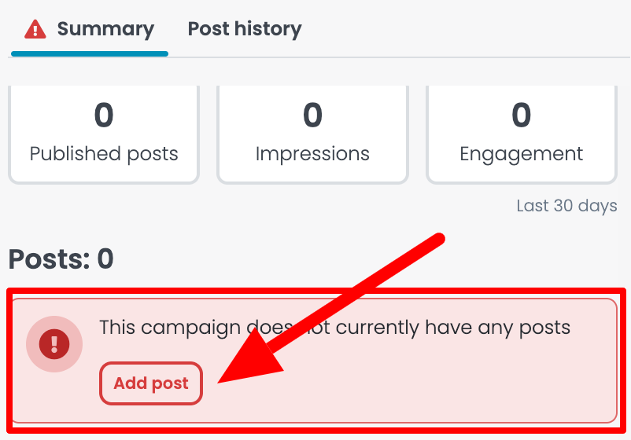The height and width of the screenshot is (440, 631).
Task: Open the Published posts stat card
Action: 104,134
